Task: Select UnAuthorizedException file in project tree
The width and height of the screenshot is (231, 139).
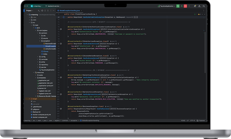Action: point(50,49)
